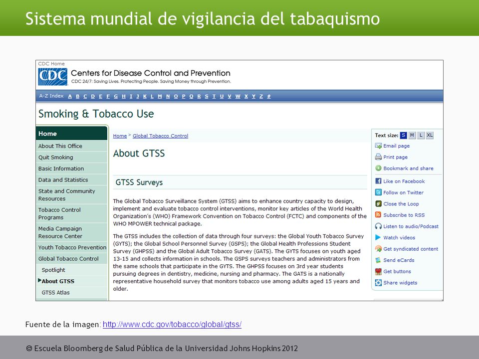Click the Twitter bird icon
Screen dimensions: 479x359
coord(378,192)
